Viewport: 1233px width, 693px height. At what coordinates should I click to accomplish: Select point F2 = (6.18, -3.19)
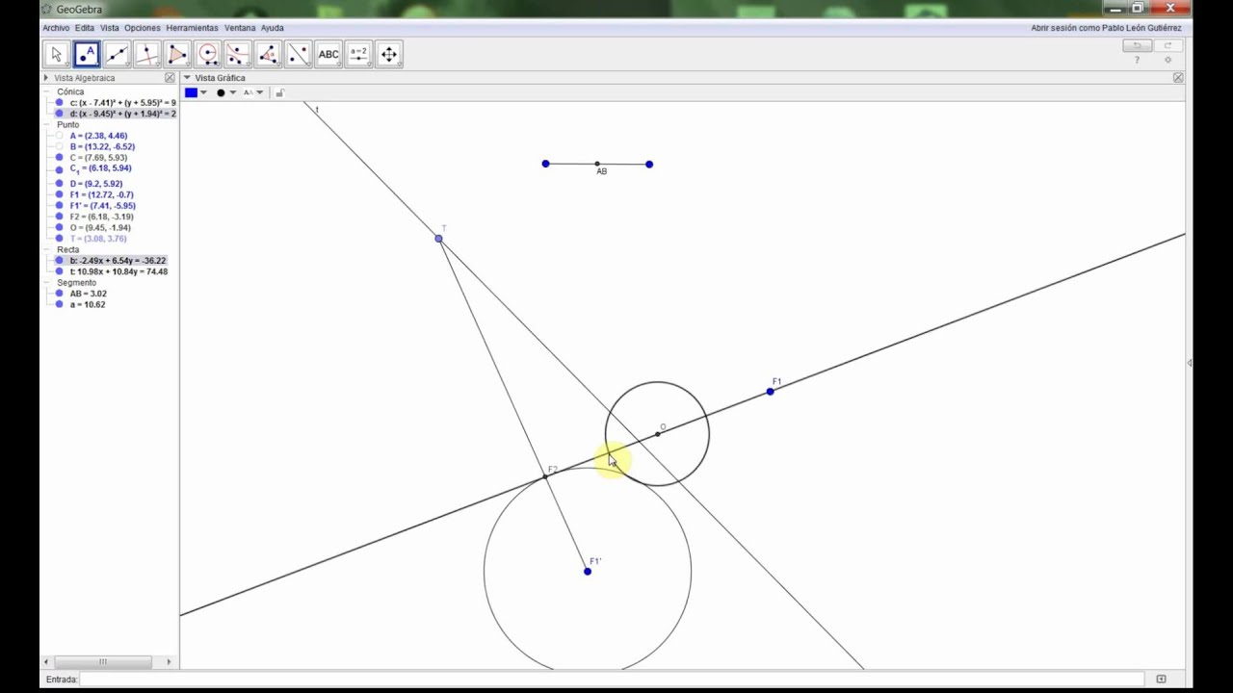(x=101, y=217)
